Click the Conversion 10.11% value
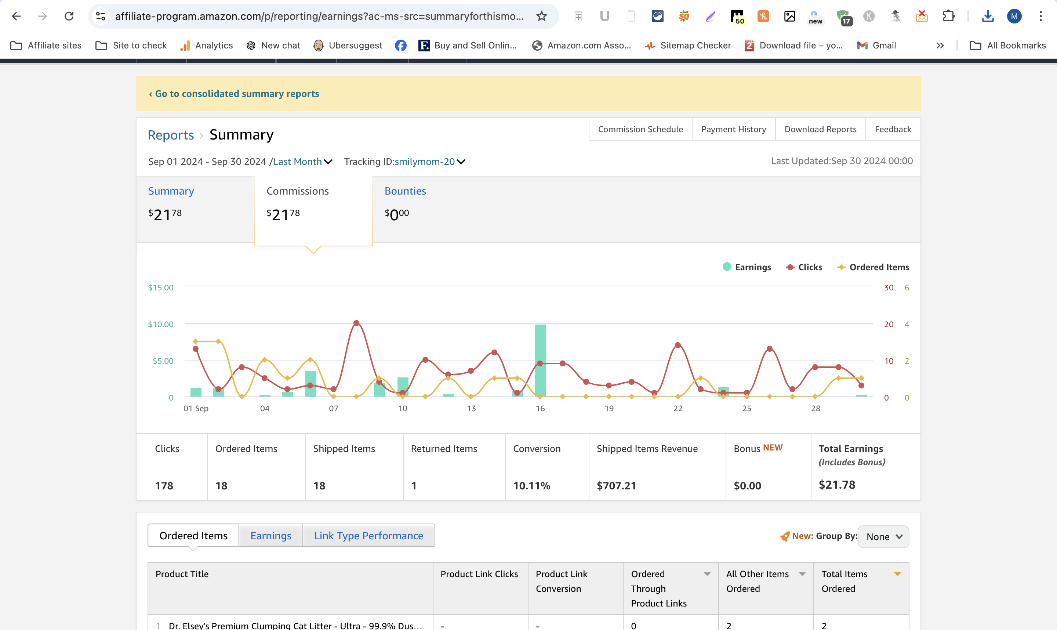 pyautogui.click(x=532, y=486)
